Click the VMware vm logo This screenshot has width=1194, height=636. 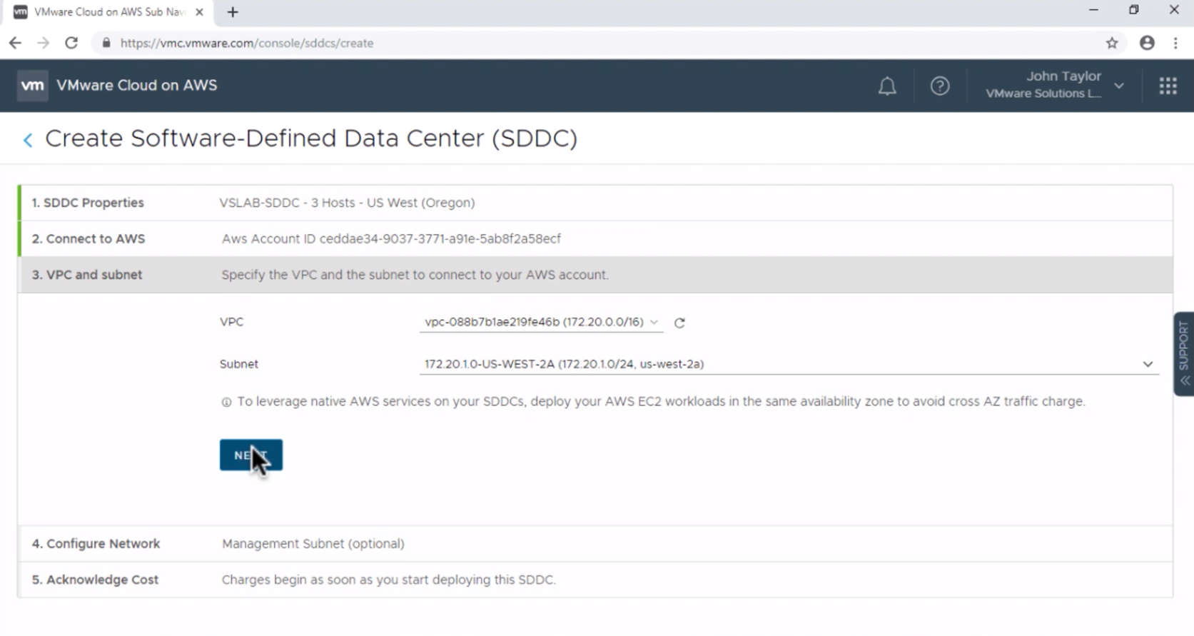tap(32, 86)
